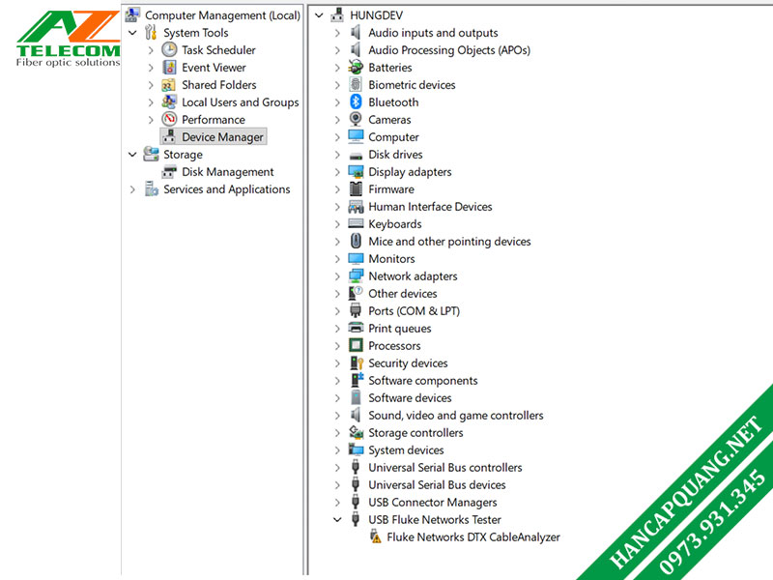Click the Security devices key icon
Image resolution: width=773 pixels, height=580 pixels.
[357, 363]
